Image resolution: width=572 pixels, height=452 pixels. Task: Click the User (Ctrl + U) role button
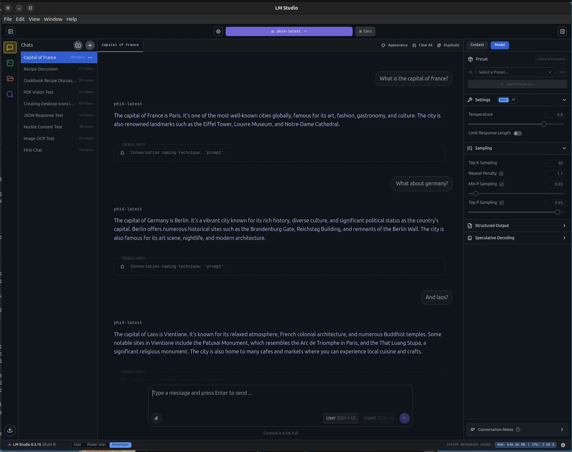(341, 418)
